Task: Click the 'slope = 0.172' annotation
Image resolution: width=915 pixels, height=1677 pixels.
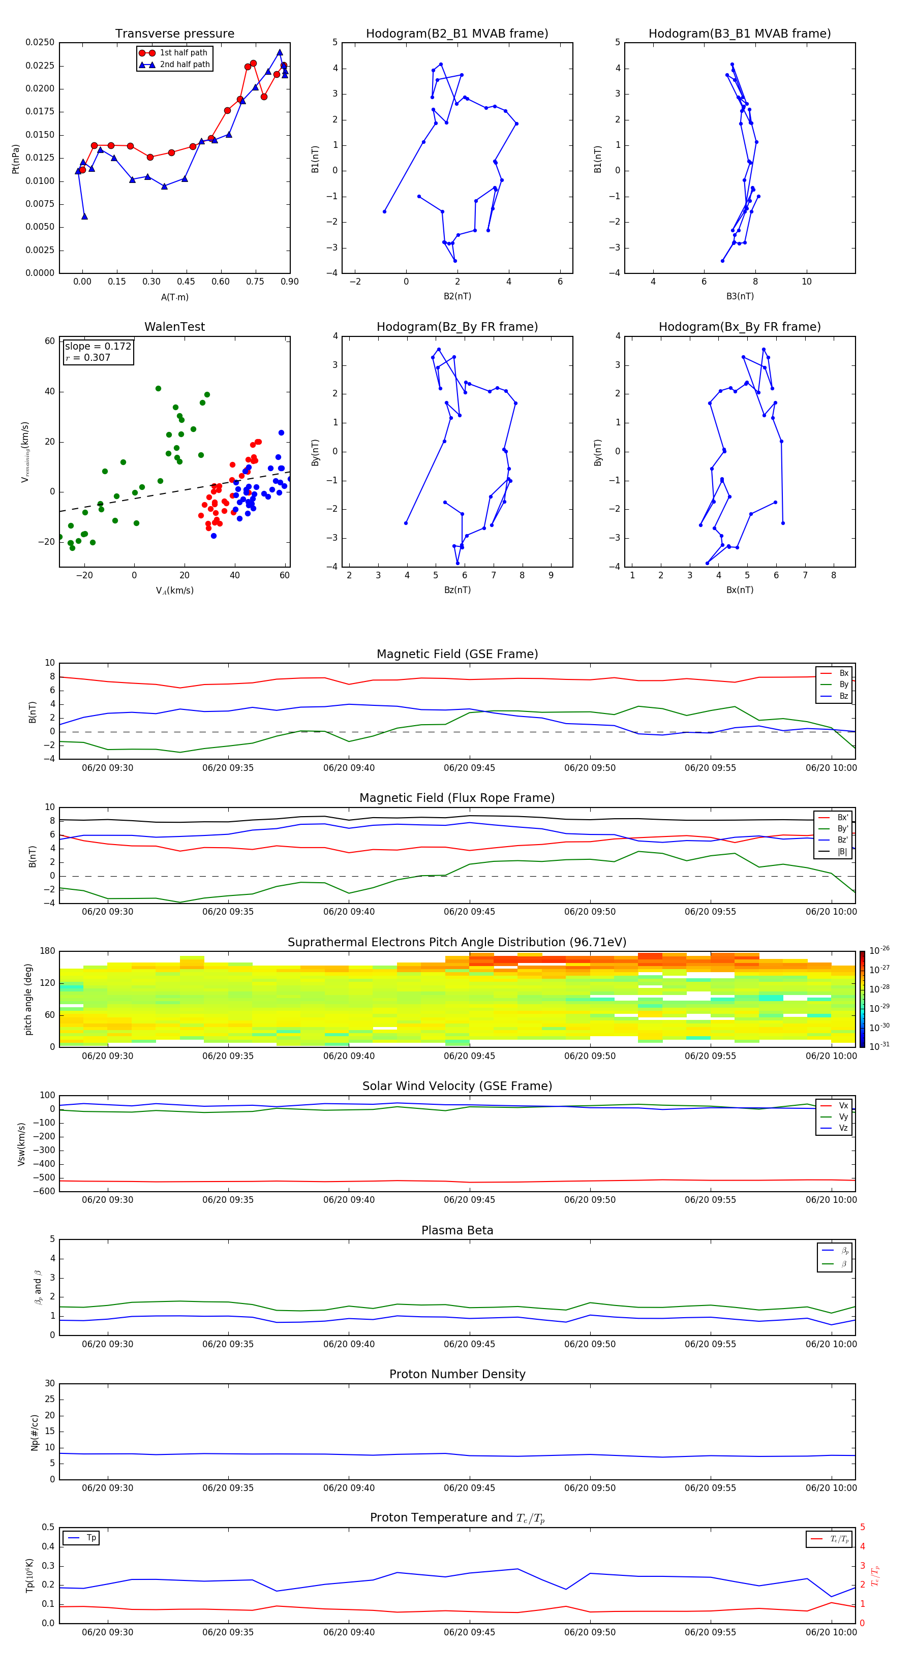Action: 98,347
